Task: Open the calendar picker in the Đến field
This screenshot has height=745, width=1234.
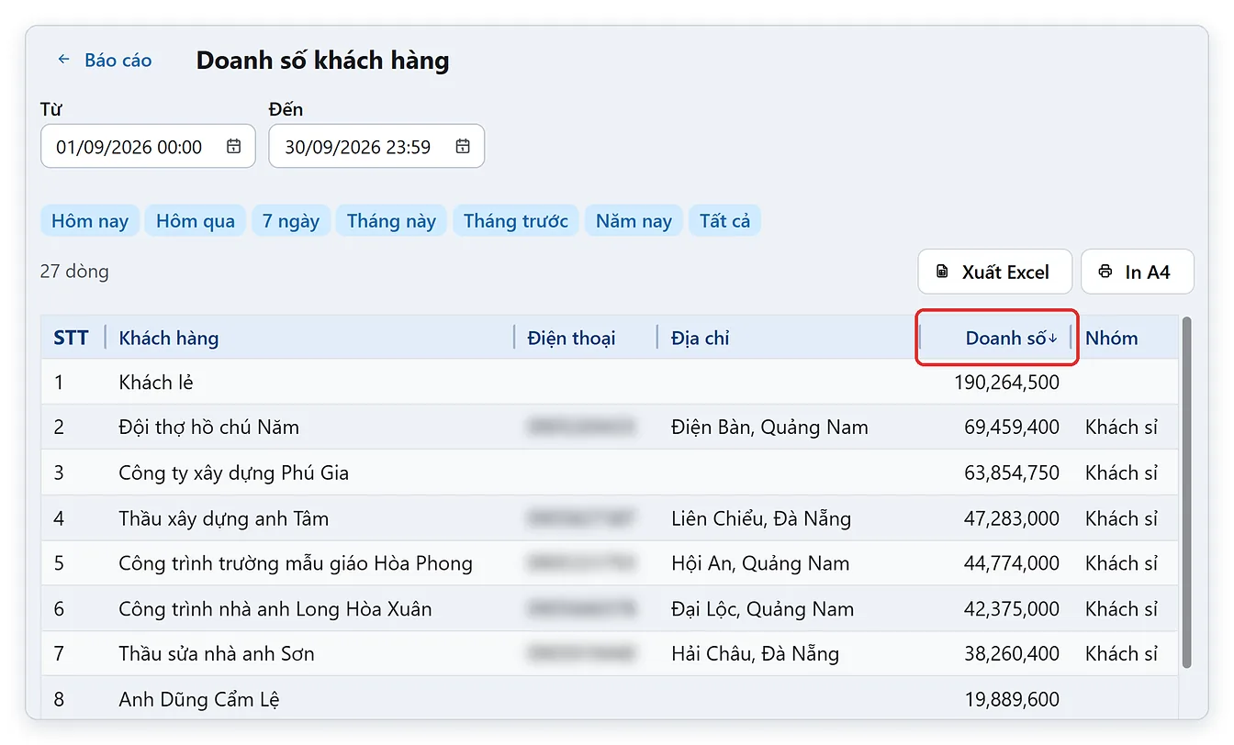Action: (x=463, y=147)
